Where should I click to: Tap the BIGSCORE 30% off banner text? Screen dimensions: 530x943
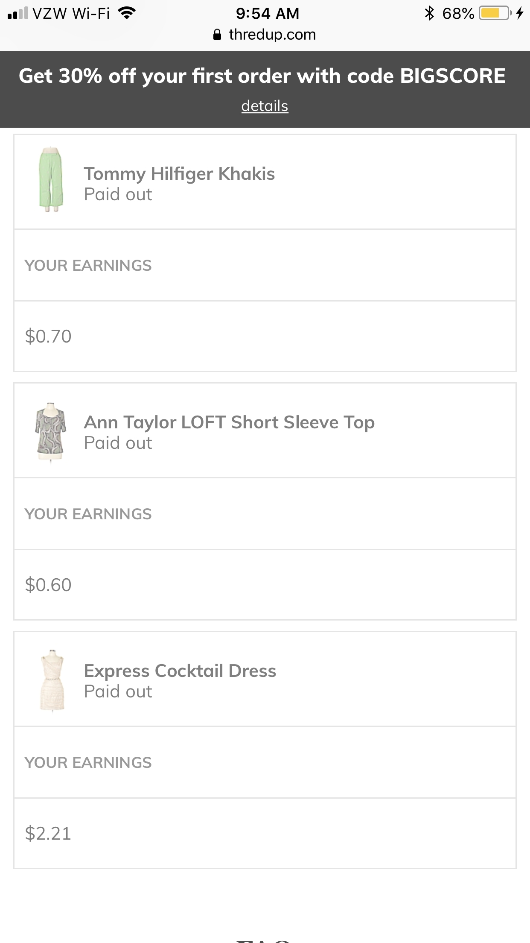coord(262,76)
